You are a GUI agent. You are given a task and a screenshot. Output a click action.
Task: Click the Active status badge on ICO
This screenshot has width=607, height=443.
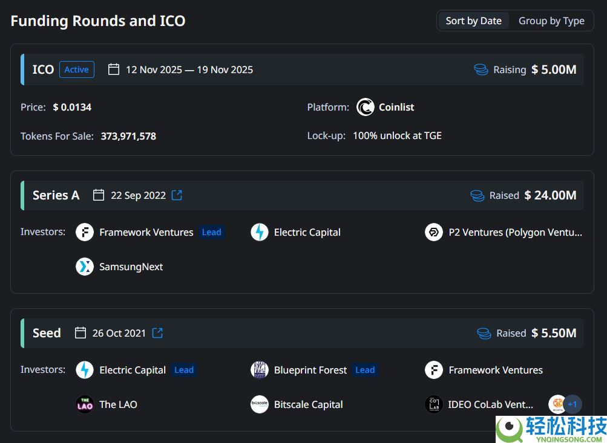pyautogui.click(x=77, y=70)
